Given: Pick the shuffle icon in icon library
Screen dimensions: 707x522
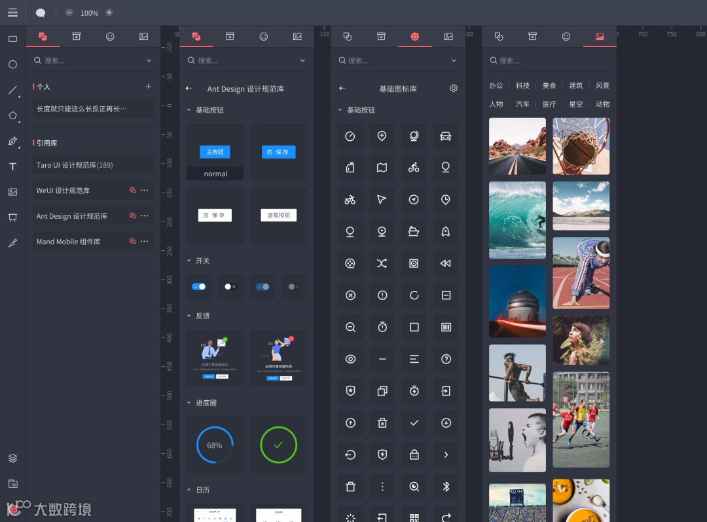Looking at the screenshot, I should (382, 263).
